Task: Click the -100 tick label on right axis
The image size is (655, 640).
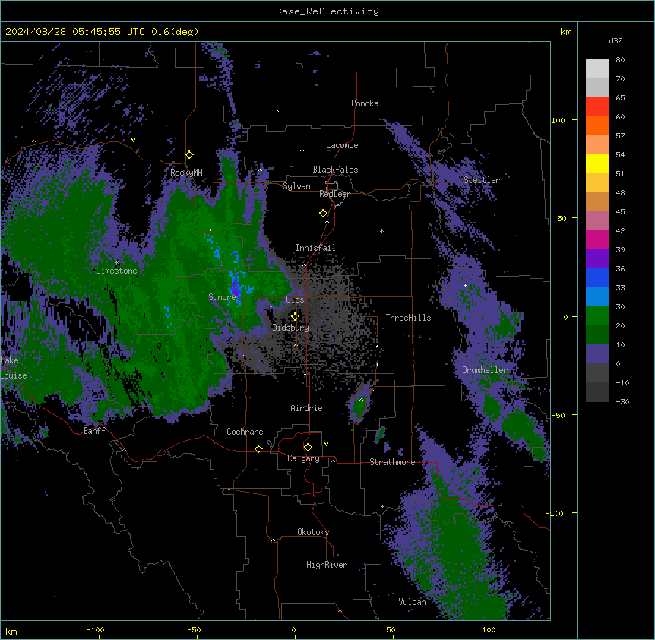Action: pyautogui.click(x=555, y=513)
